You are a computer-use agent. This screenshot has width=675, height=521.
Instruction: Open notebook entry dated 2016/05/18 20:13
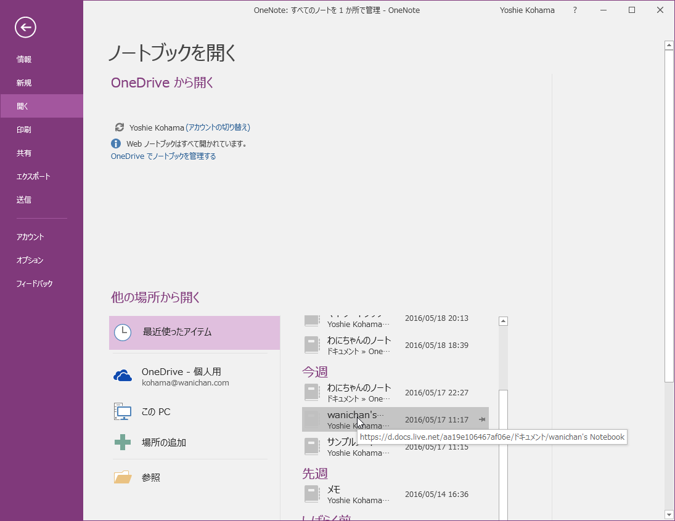tap(395, 320)
